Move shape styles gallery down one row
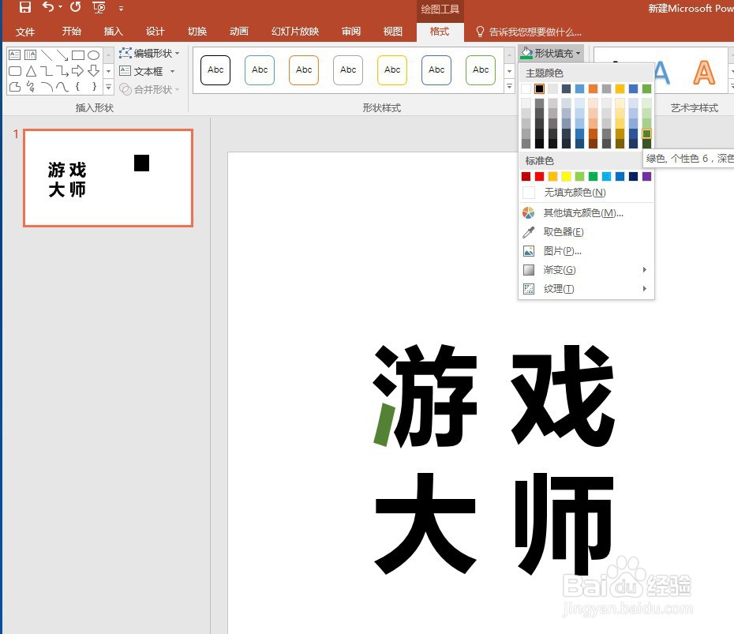Screen dimensions: 734x634 click(509, 71)
